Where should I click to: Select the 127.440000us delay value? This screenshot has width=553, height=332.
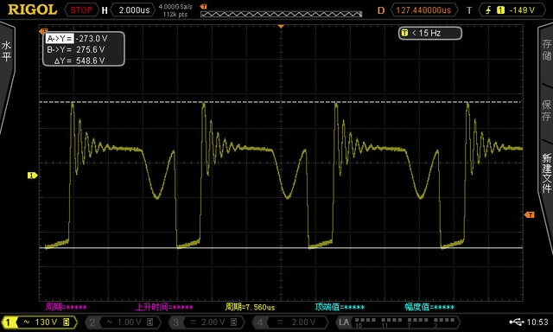point(424,10)
